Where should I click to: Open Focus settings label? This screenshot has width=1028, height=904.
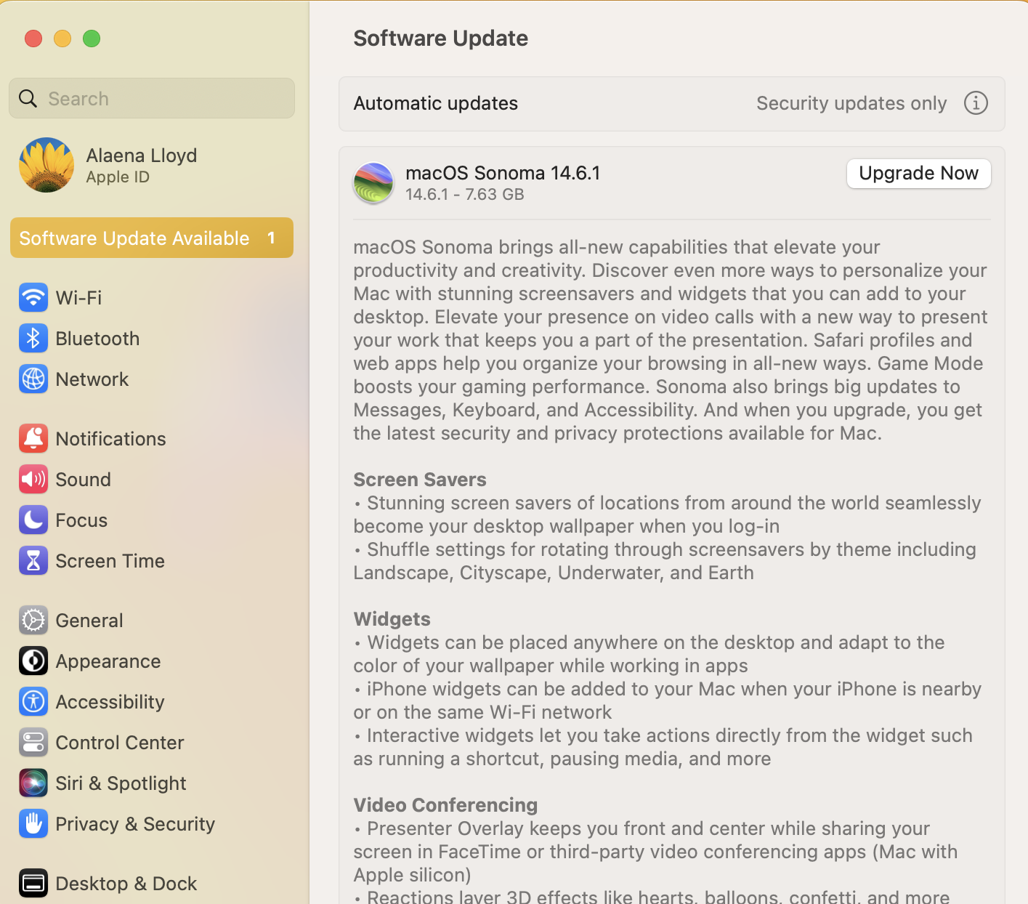[x=81, y=520]
